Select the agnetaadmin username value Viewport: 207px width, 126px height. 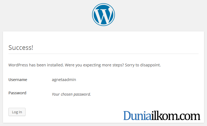click(x=64, y=80)
